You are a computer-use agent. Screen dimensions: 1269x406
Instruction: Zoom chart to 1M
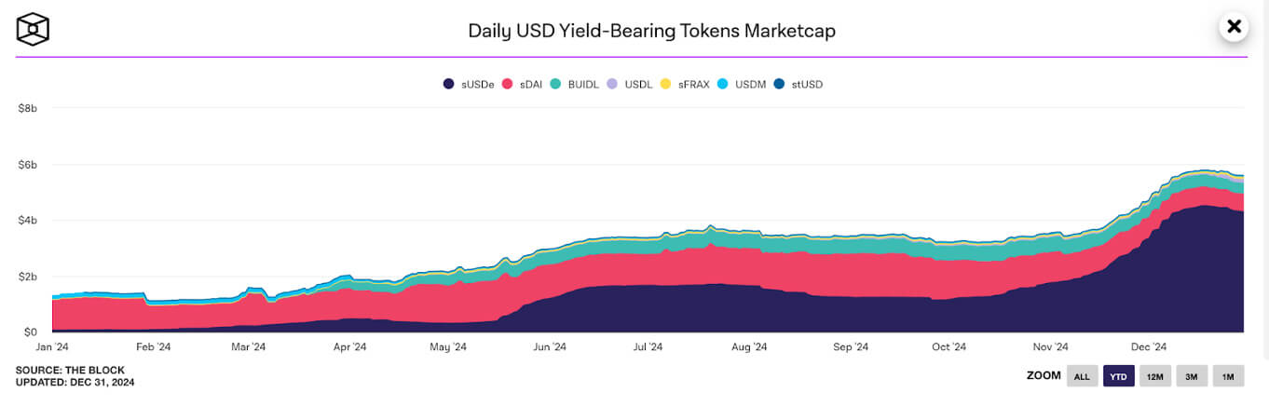tap(1228, 376)
